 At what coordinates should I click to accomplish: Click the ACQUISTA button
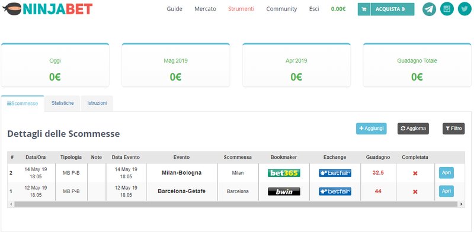(392, 9)
